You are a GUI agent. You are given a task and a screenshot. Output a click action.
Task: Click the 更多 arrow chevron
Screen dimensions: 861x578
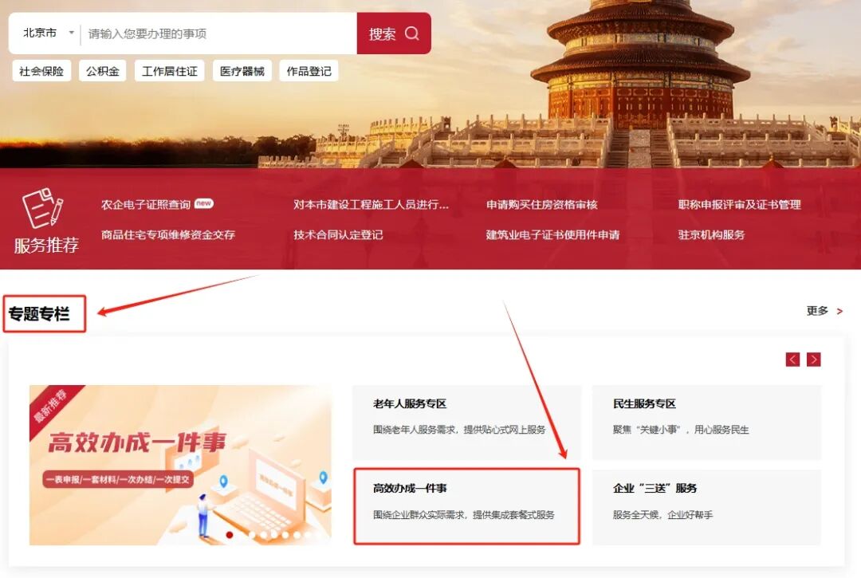839,311
